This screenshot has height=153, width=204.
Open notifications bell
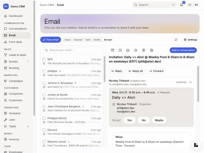[182, 5]
